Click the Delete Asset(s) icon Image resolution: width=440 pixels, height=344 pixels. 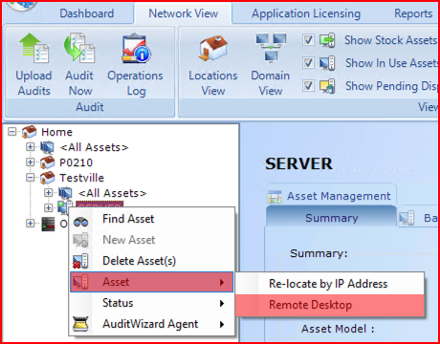click(x=80, y=261)
